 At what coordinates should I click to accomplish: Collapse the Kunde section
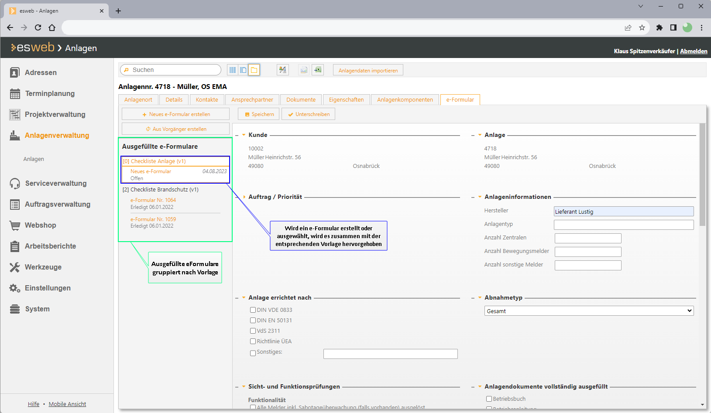coord(244,135)
